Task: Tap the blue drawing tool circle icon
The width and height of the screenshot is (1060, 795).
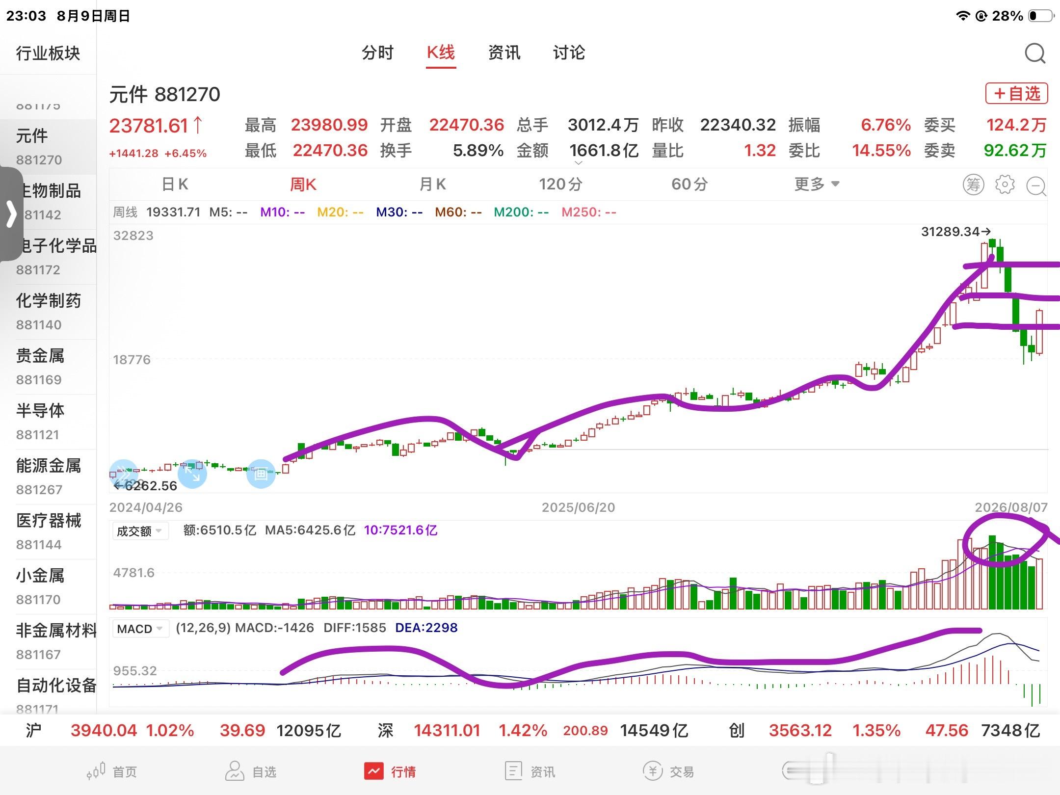Action: (x=261, y=474)
